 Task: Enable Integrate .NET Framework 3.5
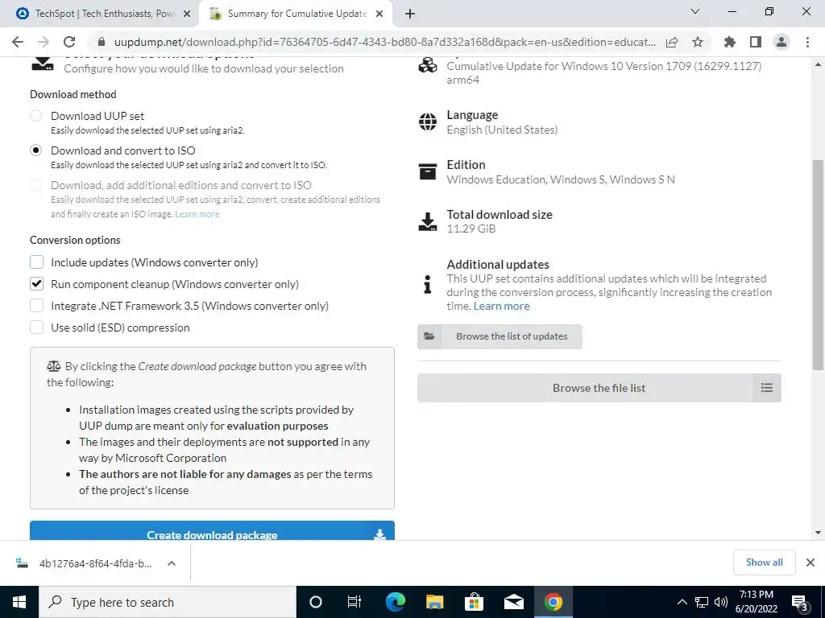coord(36,306)
